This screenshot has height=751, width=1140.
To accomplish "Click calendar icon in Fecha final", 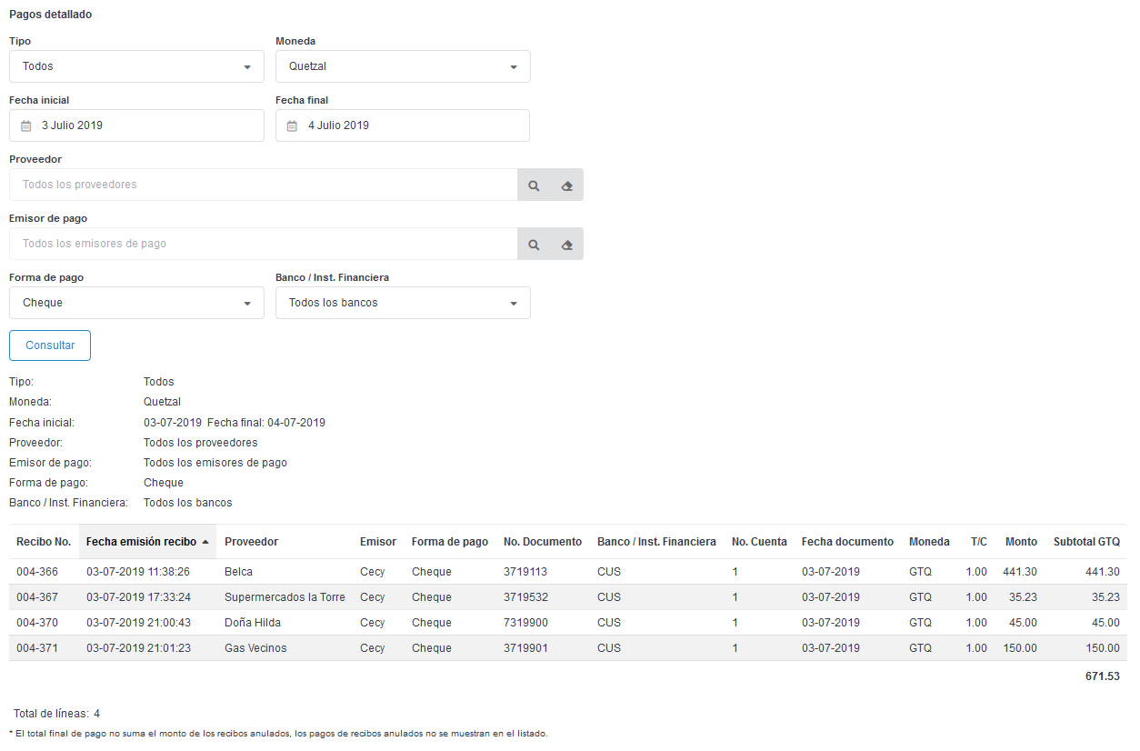I will tap(292, 126).
